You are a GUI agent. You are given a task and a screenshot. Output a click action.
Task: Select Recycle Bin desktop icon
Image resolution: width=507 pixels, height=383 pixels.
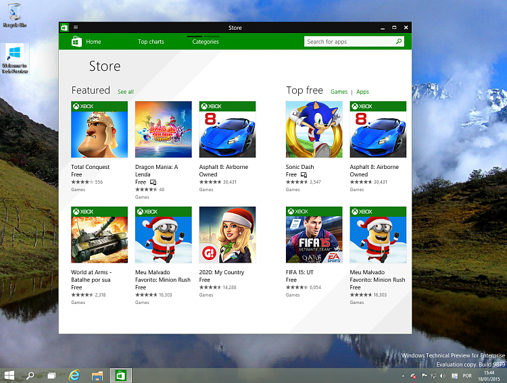[x=15, y=16]
